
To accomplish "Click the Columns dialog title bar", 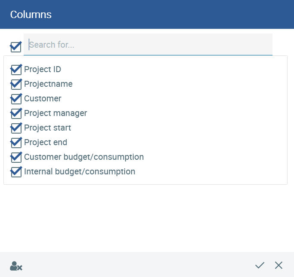I will pyautogui.click(x=147, y=15).
